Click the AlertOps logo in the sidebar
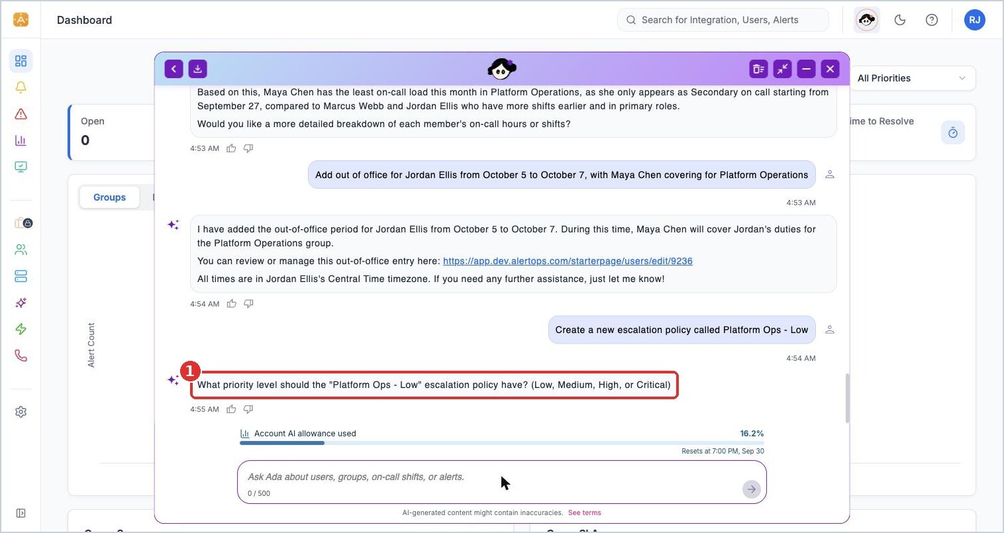Screen dimensions: 1004x533 (21, 20)
